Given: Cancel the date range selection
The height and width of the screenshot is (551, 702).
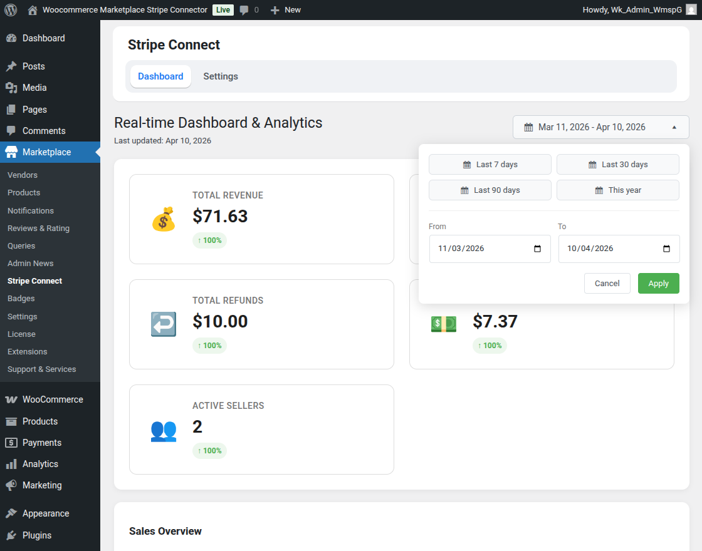Looking at the screenshot, I should coord(607,284).
